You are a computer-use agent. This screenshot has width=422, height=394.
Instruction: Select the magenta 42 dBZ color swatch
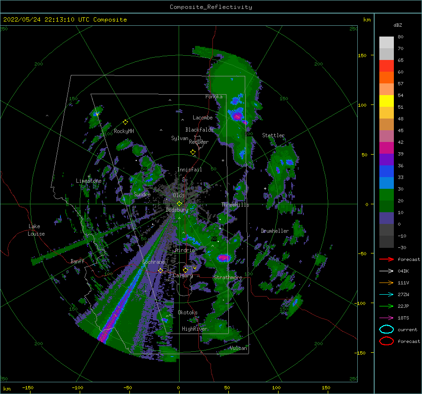pos(386,148)
